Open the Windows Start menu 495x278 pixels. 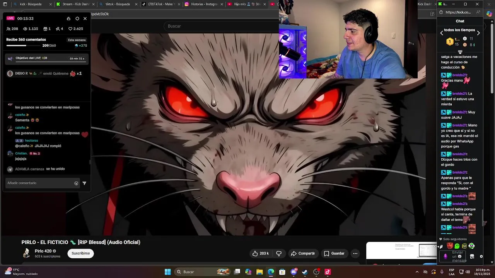click(x=167, y=272)
